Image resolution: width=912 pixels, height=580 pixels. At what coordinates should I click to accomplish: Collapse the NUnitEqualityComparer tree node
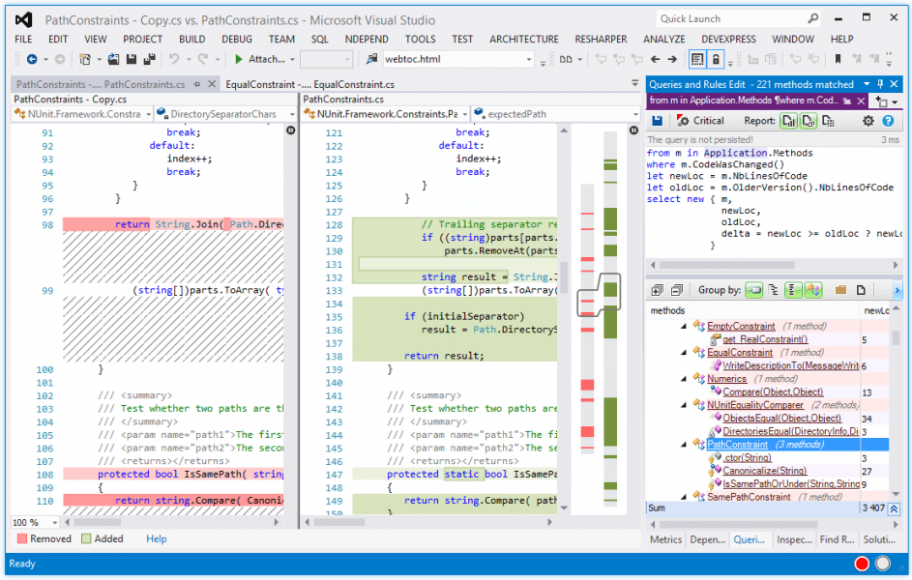point(684,405)
